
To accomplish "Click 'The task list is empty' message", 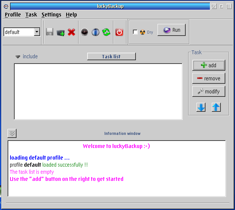I will click(32, 172).
